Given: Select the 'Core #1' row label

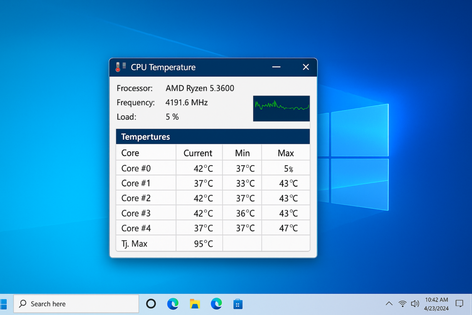Looking at the screenshot, I should pos(136,183).
